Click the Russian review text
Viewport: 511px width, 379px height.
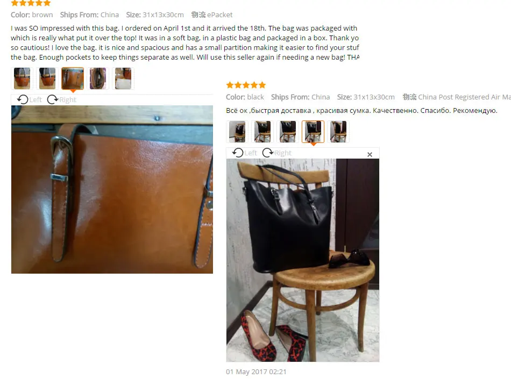pos(362,111)
